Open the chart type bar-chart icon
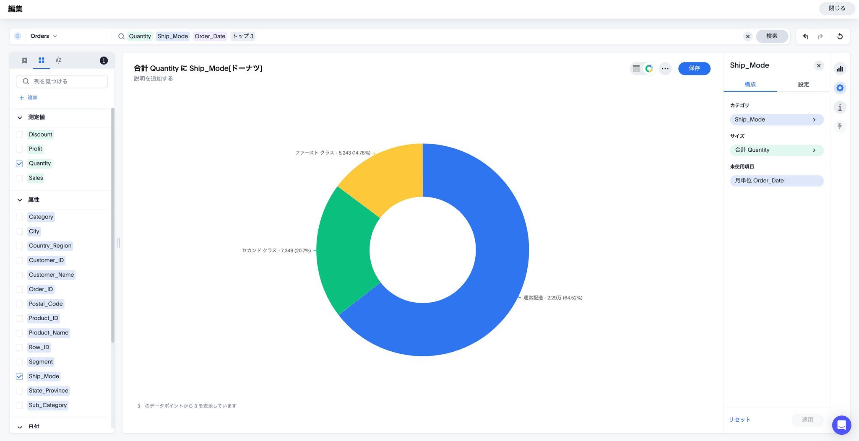 coord(840,69)
